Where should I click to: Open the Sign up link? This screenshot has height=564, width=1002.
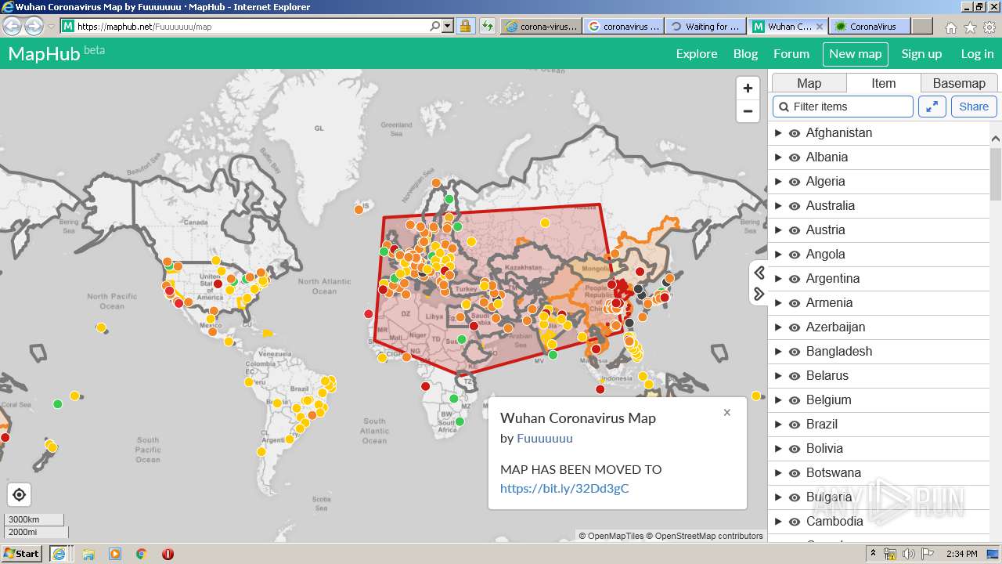pos(921,54)
